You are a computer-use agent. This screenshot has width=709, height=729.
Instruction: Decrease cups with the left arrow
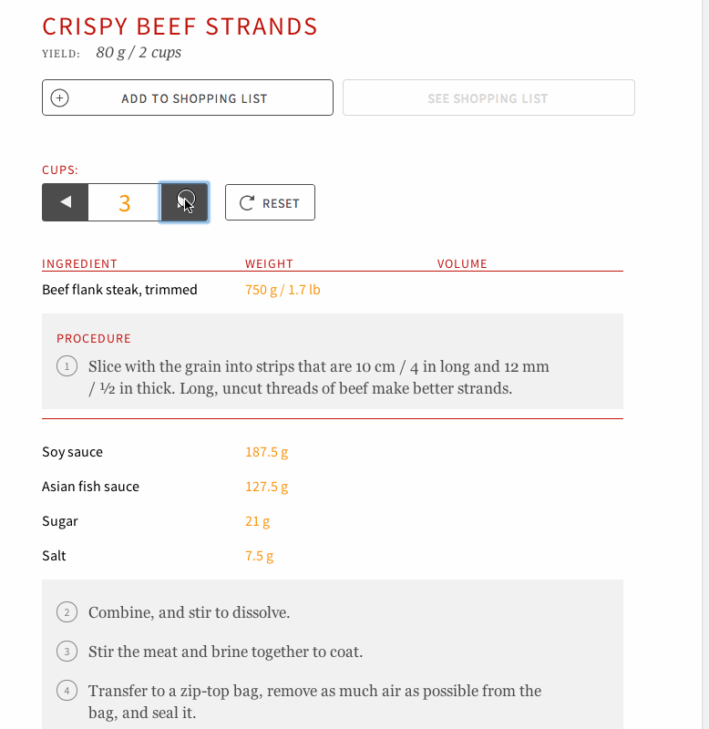point(65,202)
